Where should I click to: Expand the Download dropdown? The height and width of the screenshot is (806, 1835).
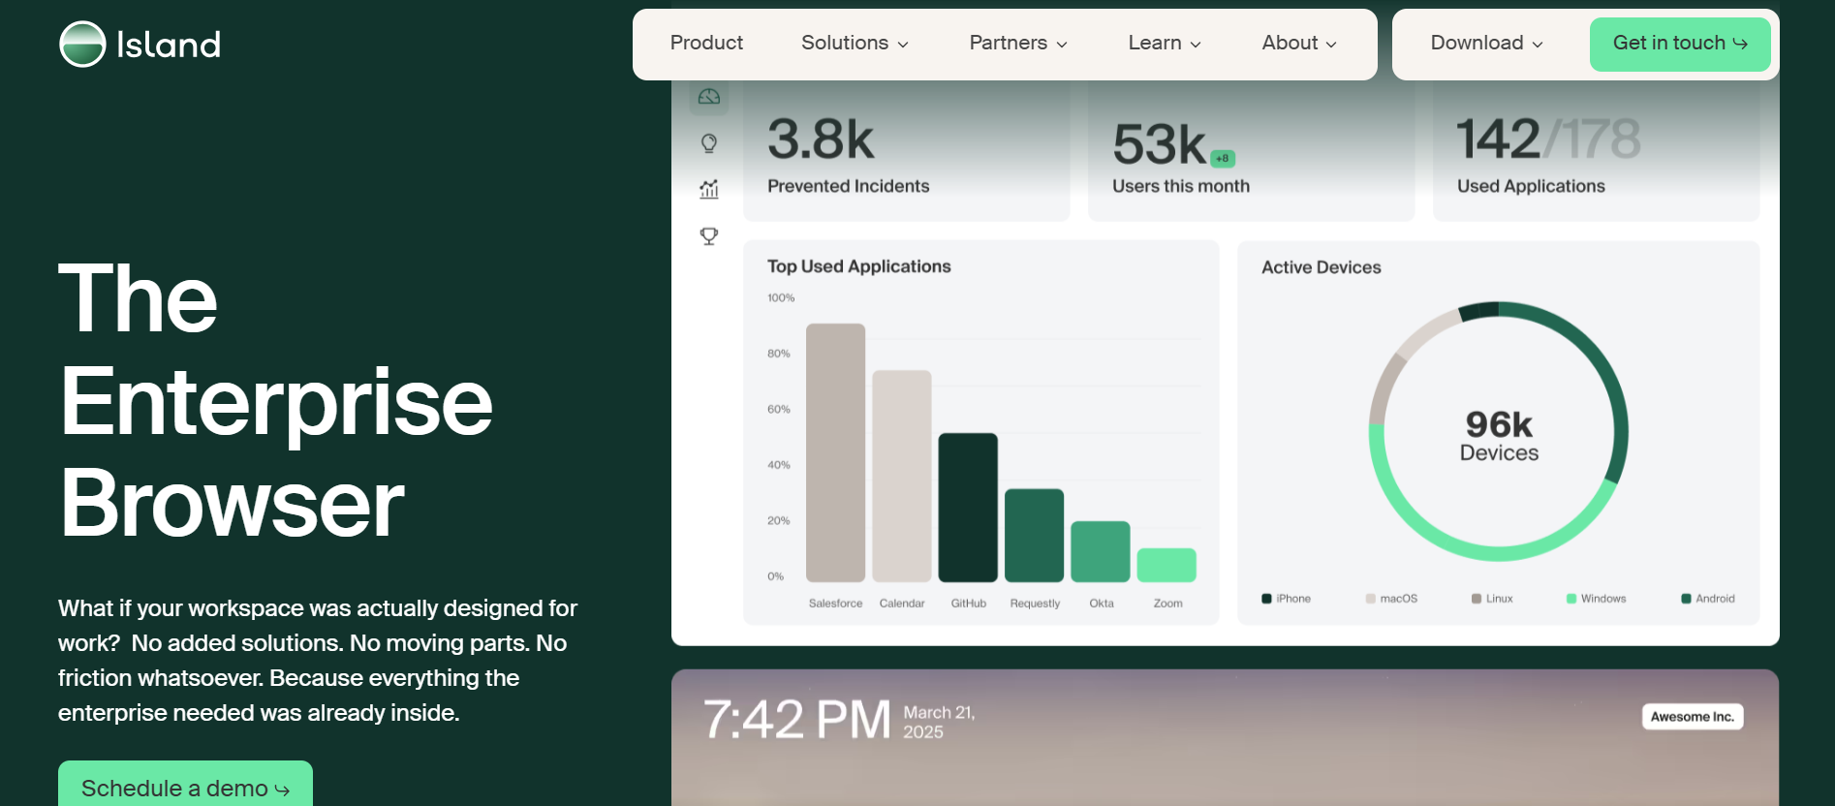[1487, 43]
